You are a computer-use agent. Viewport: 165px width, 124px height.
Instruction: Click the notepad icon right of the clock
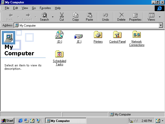click(158, 121)
